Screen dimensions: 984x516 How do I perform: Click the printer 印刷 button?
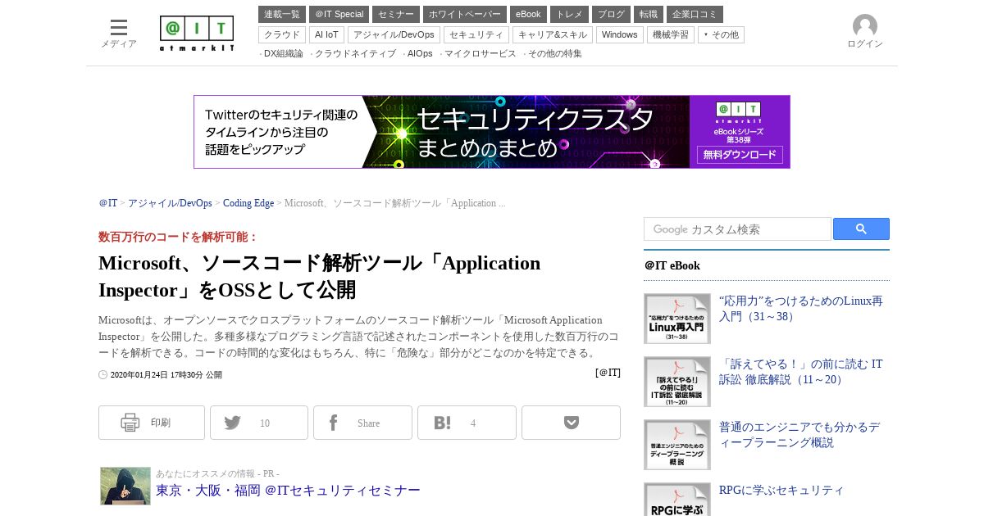click(152, 423)
